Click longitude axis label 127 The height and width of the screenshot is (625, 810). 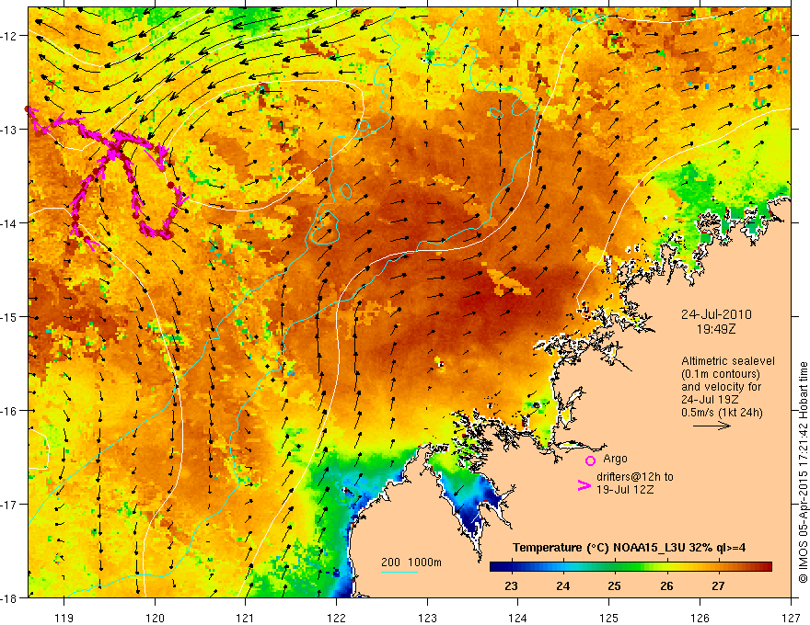(791, 618)
